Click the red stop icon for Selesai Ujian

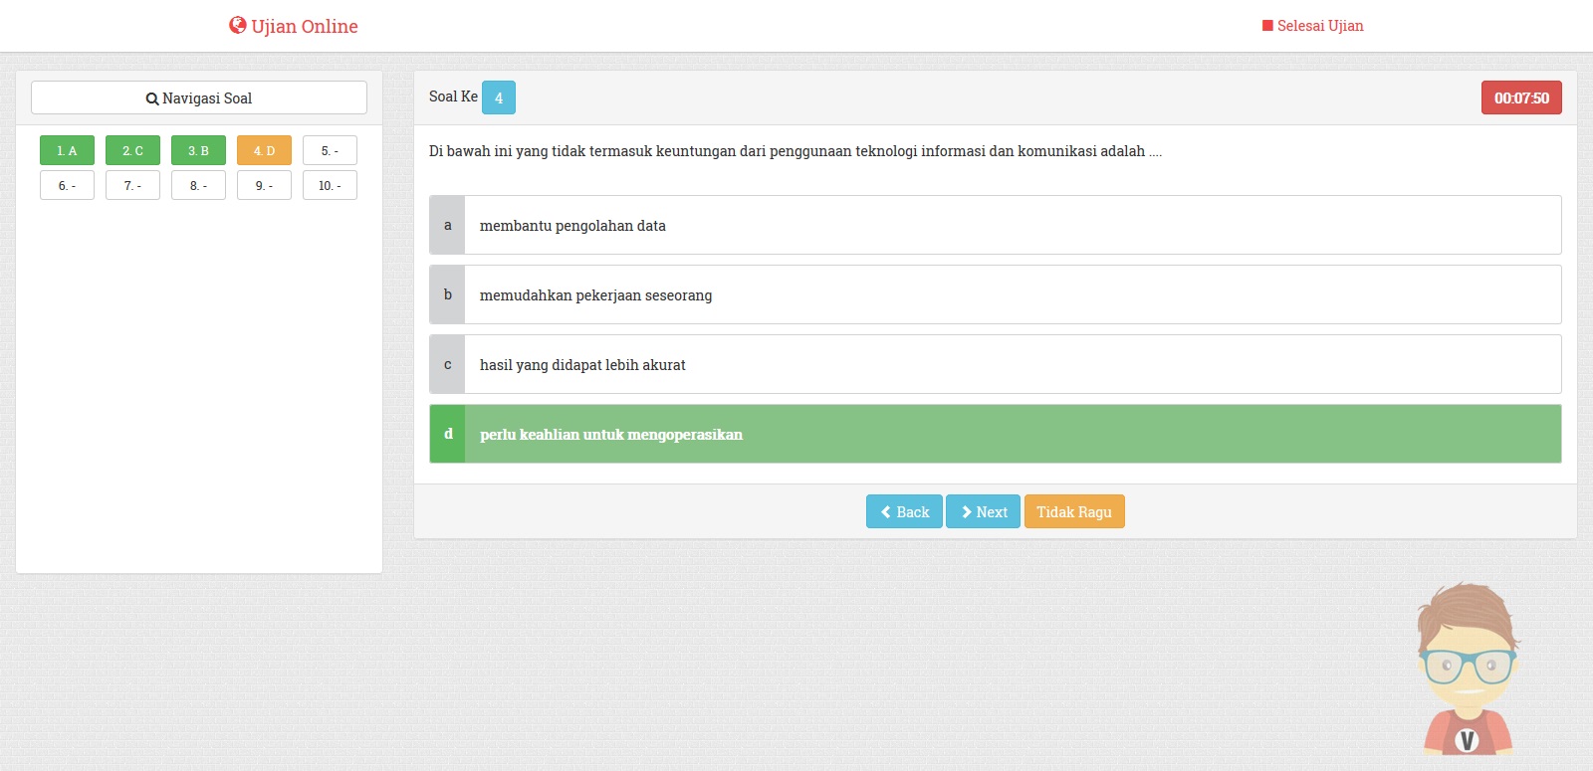1267,26
